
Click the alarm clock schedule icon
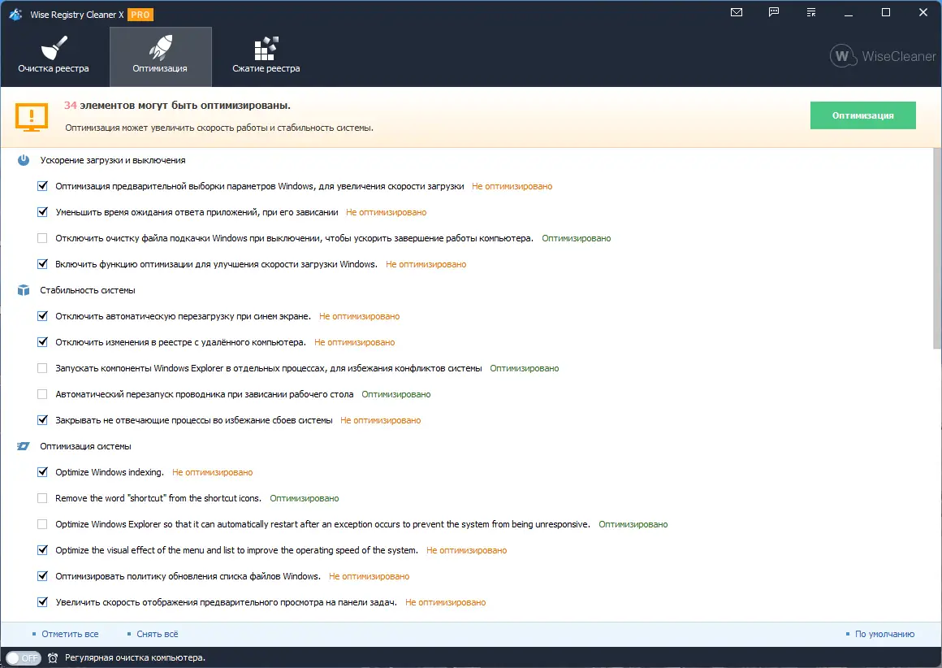[x=53, y=657]
